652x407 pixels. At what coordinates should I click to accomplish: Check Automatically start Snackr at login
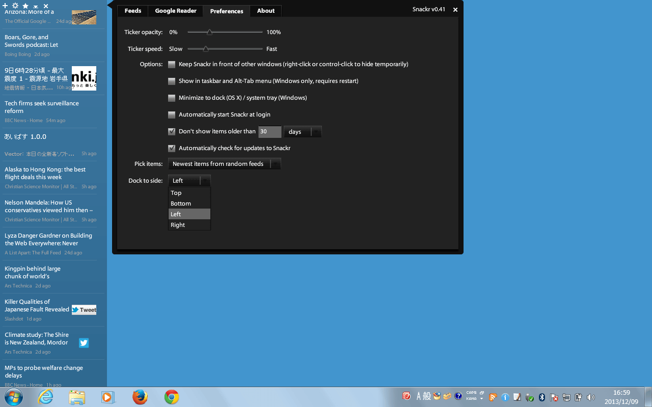[x=172, y=115]
